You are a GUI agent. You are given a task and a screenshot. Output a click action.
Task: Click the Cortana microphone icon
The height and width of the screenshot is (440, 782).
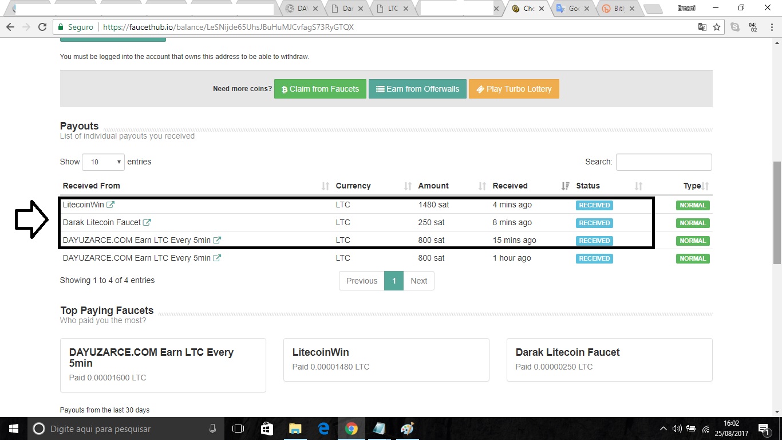[212, 429]
